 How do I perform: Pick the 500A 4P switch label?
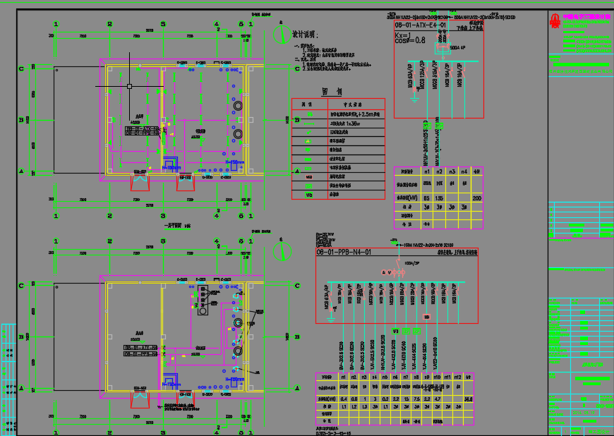pos(457,48)
